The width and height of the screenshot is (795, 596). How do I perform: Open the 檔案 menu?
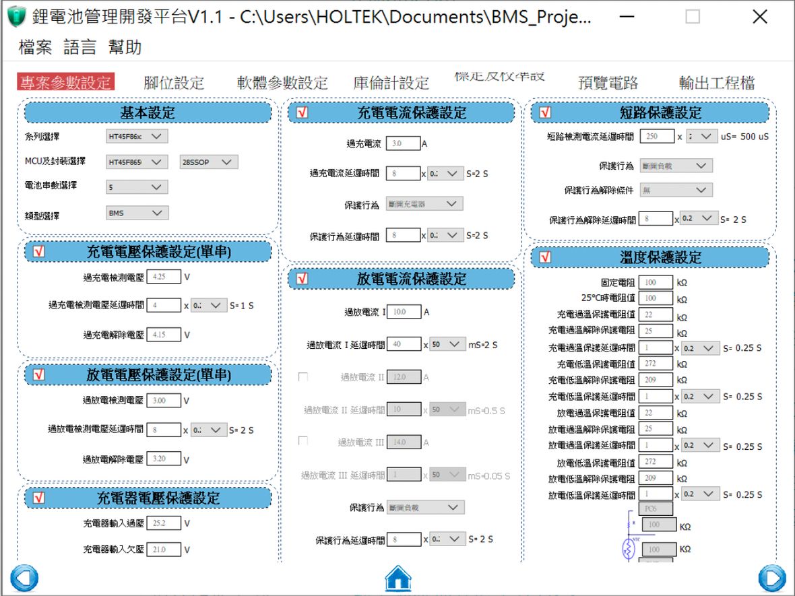click(x=35, y=47)
